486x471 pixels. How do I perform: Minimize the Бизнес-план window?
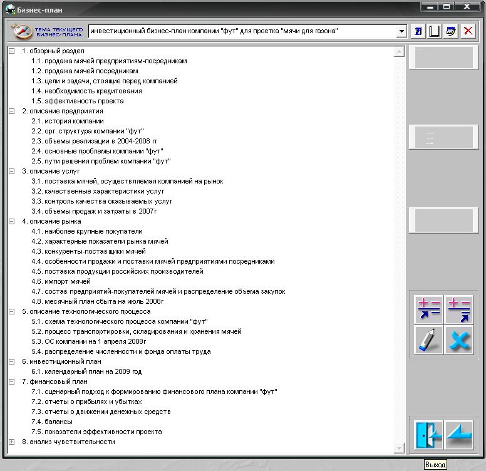430,6
